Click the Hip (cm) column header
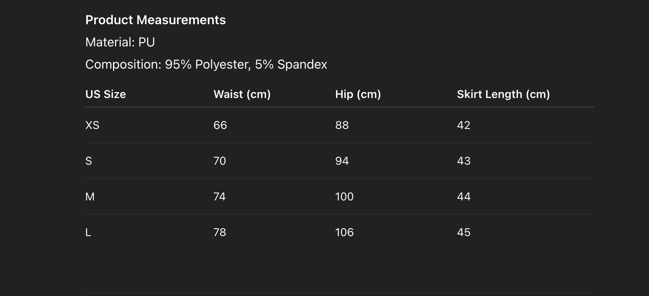Viewport: 649px width, 296px height. (358, 94)
